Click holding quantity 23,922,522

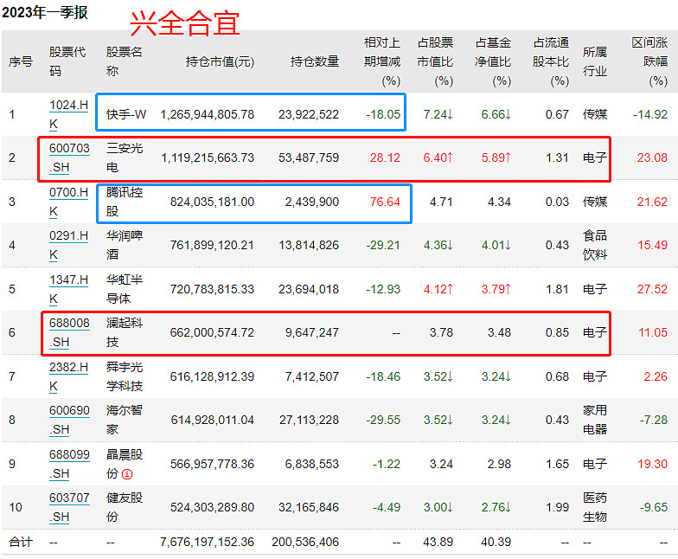pyautogui.click(x=309, y=114)
